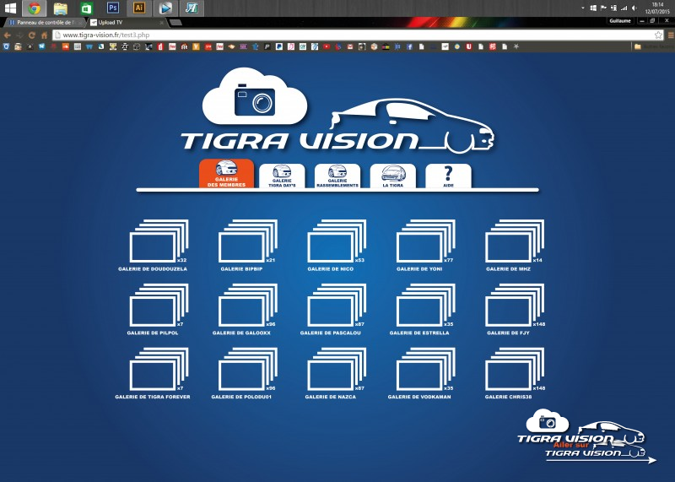Click the Tigra Vision cloud camera logo
The height and width of the screenshot is (482, 675).
(x=255, y=99)
